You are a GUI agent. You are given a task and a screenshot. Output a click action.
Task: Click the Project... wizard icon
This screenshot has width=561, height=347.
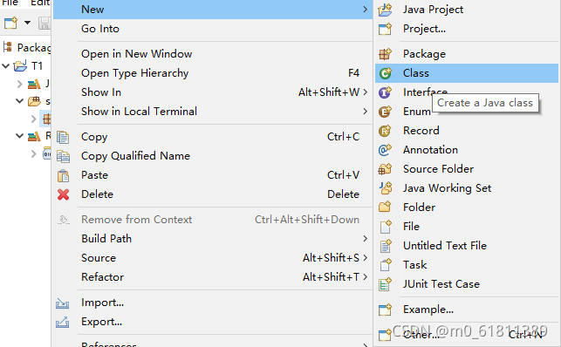tap(385, 29)
